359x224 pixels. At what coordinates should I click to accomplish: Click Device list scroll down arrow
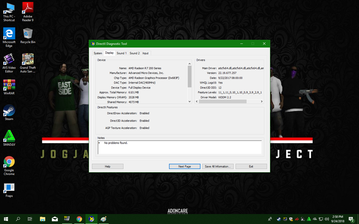click(x=190, y=101)
